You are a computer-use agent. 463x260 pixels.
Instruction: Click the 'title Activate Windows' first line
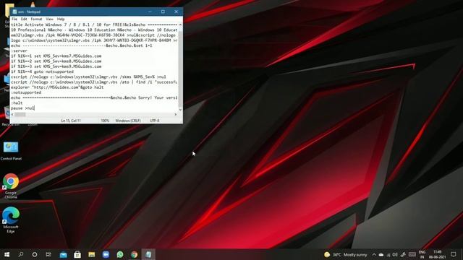tap(94, 25)
